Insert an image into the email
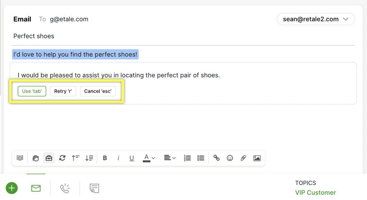Image resolution: width=367 pixels, height=200 pixels. tap(257, 158)
